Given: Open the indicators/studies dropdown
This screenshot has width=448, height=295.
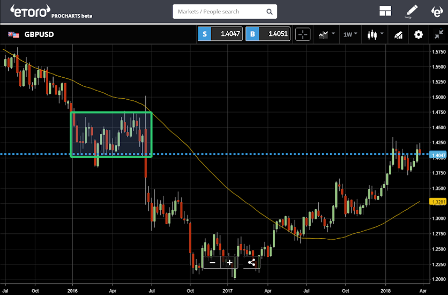Looking at the screenshot, I should click(326, 35).
